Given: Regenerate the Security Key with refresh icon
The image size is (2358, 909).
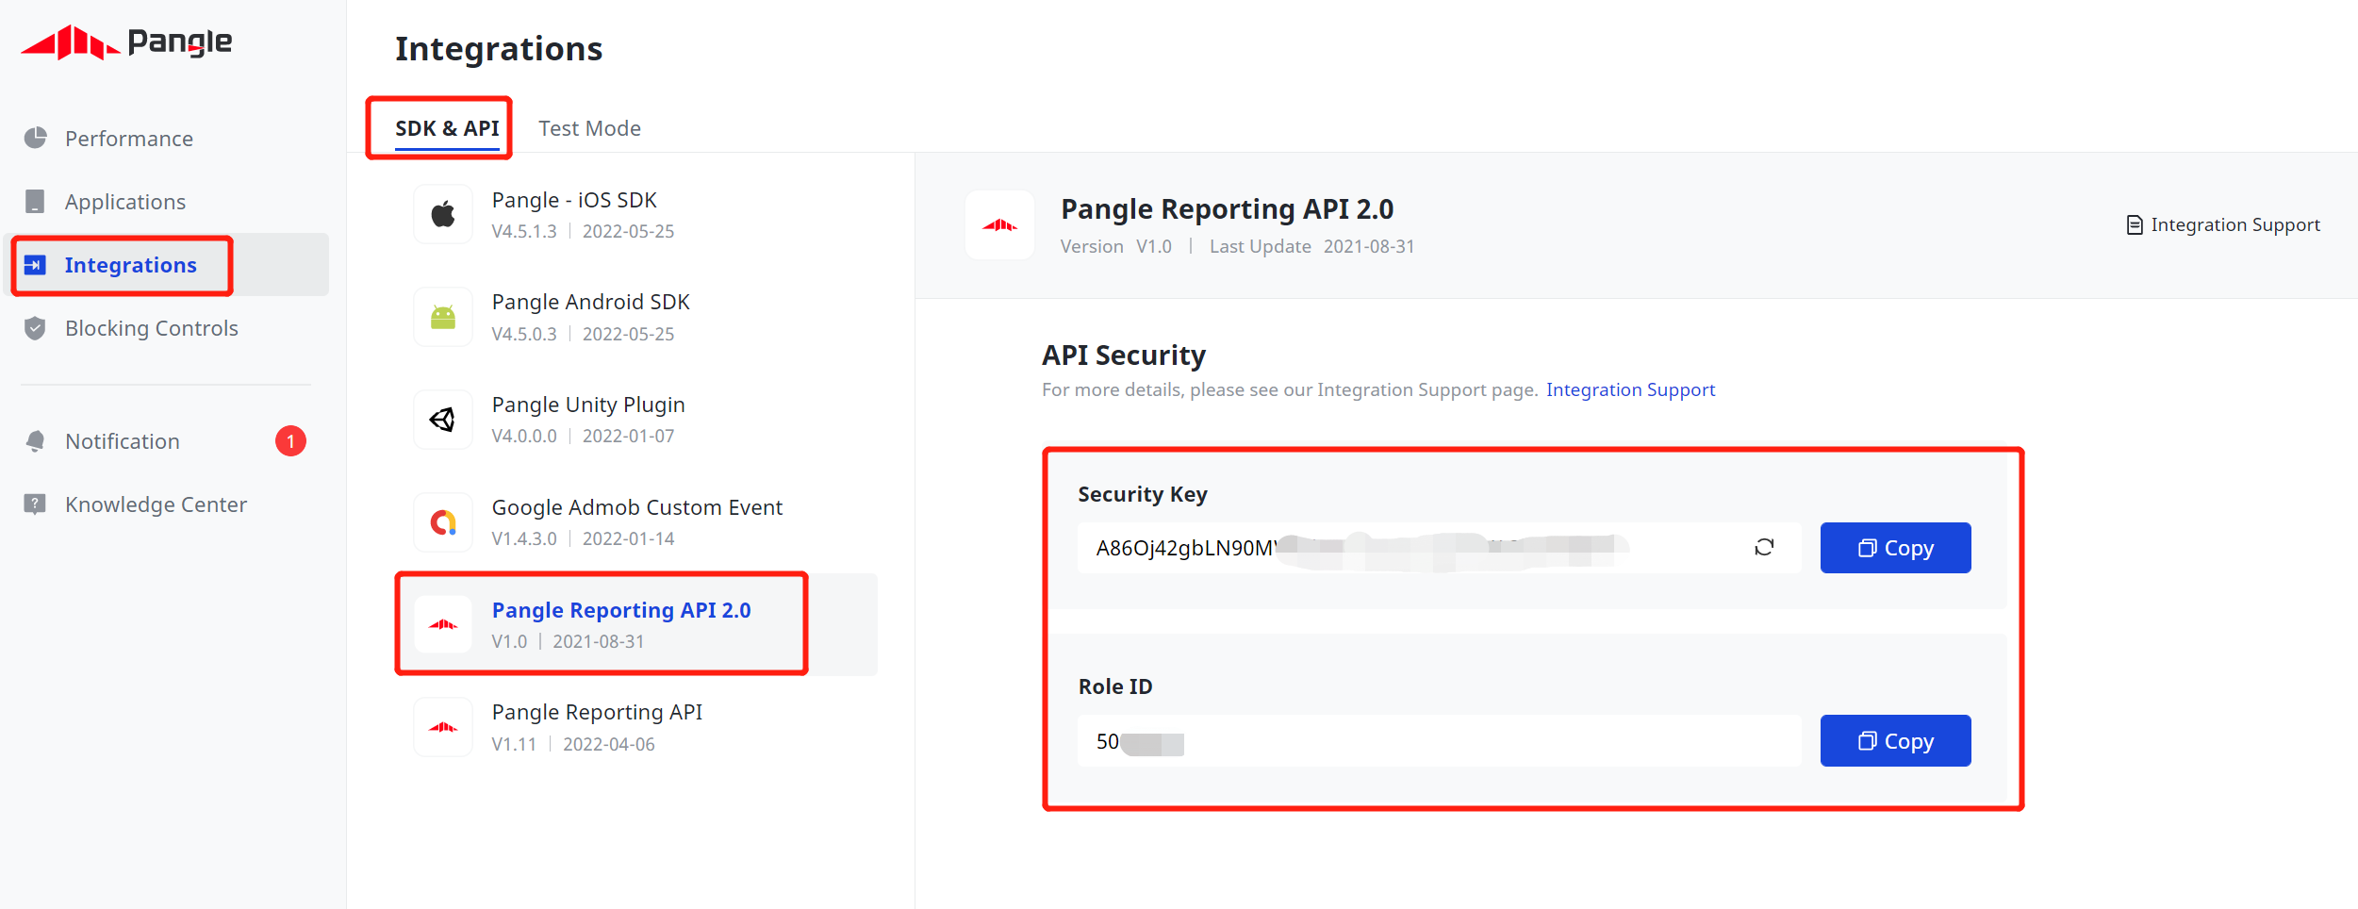Looking at the screenshot, I should 1763,548.
